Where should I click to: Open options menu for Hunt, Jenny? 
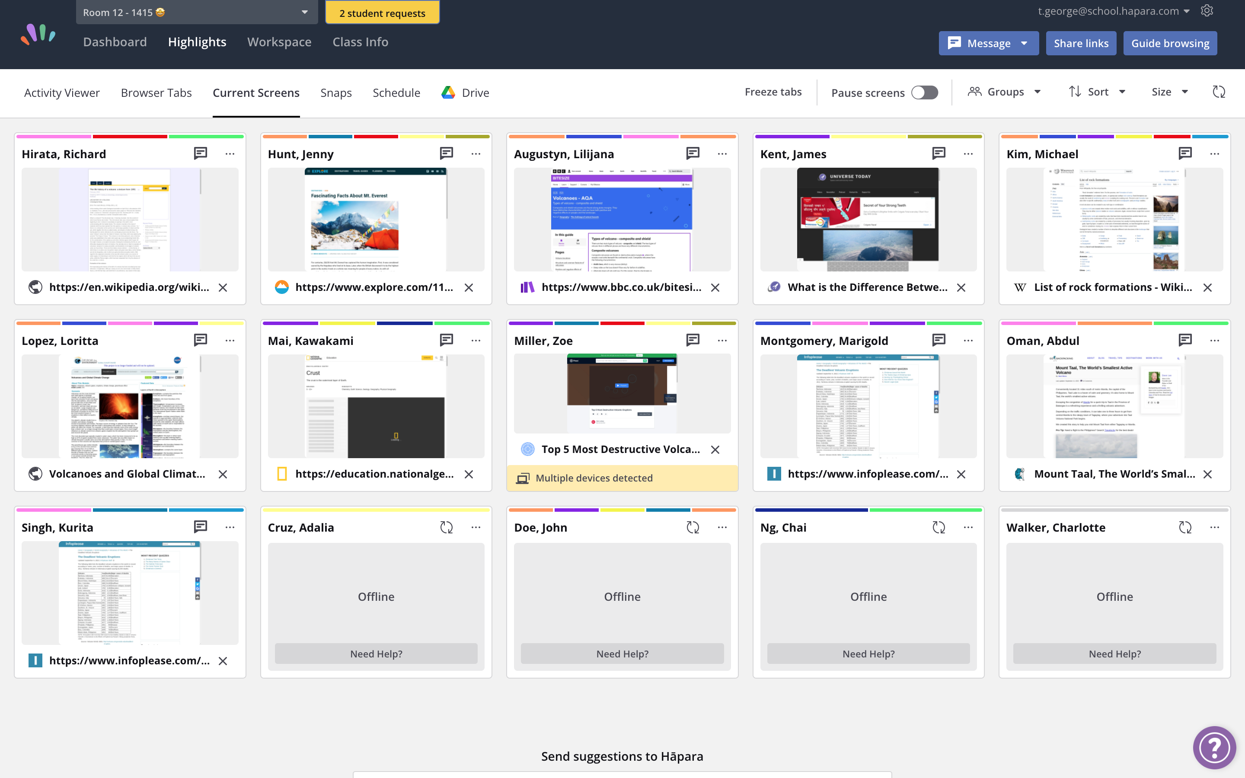coord(476,153)
